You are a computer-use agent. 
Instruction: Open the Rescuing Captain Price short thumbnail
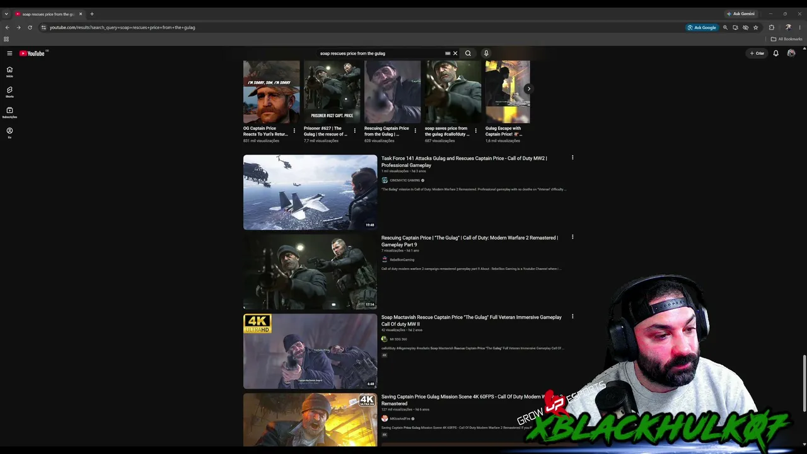point(392,92)
